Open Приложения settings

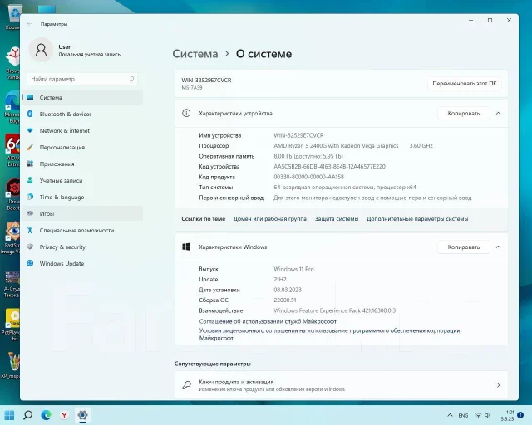point(82,164)
